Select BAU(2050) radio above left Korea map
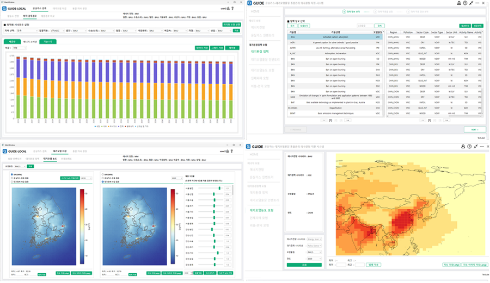490x283 pixels. [13, 175]
